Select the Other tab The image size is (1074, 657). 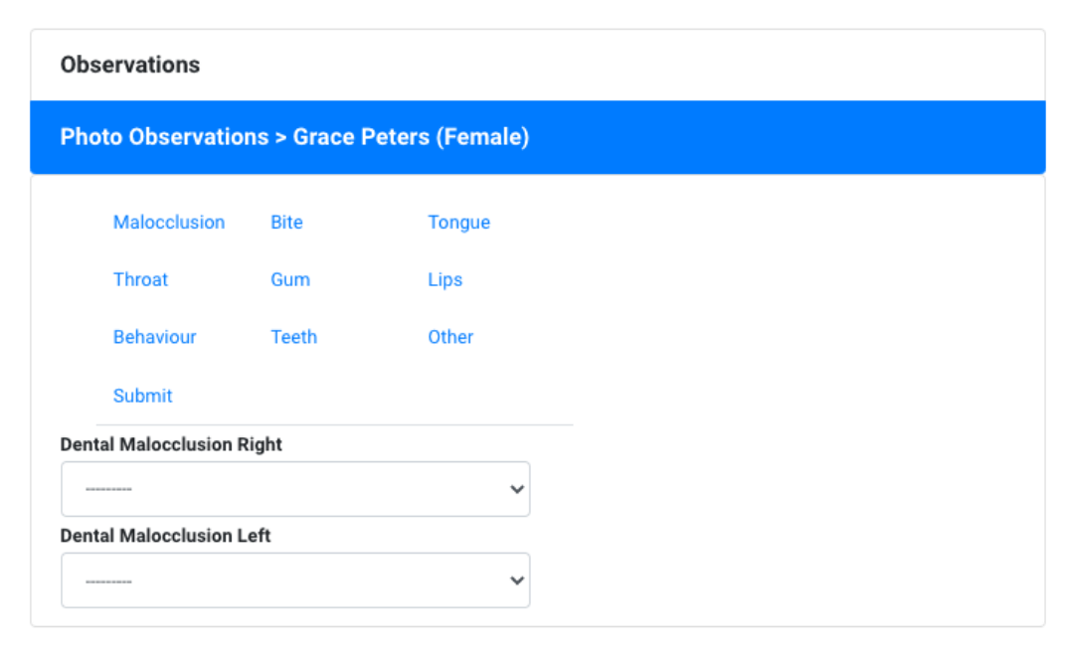[x=450, y=338]
